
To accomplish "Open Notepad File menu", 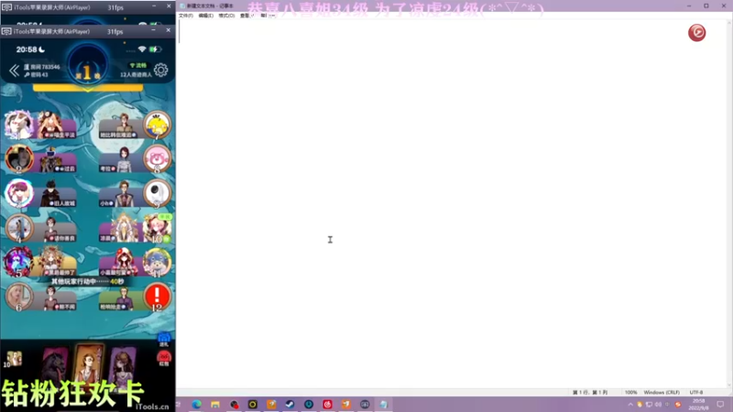I will (186, 16).
